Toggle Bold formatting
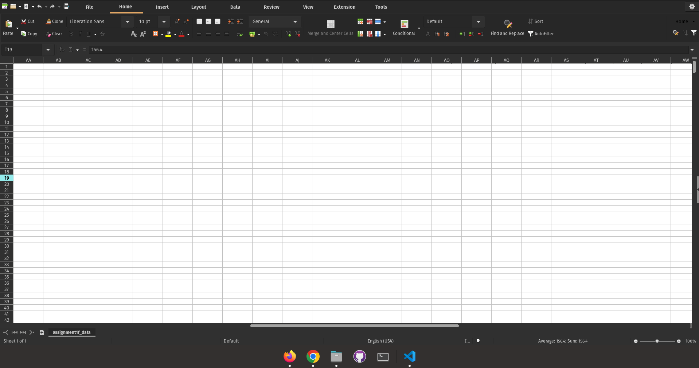 point(71,34)
